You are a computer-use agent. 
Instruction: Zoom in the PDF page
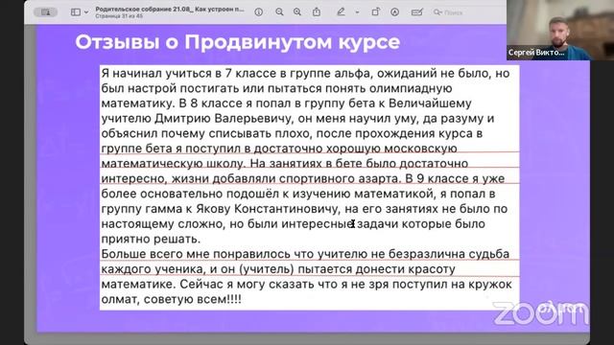point(297,12)
